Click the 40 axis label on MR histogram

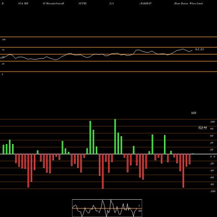212,143
